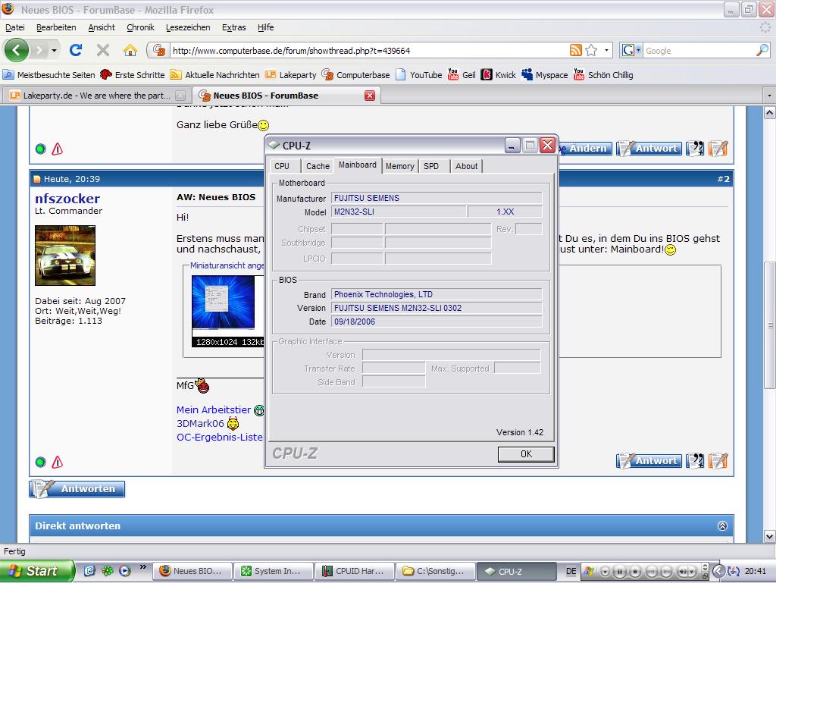Switch to the Lakeparty.de browser tab
The height and width of the screenshot is (709, 820).
[x=97, y=96]
